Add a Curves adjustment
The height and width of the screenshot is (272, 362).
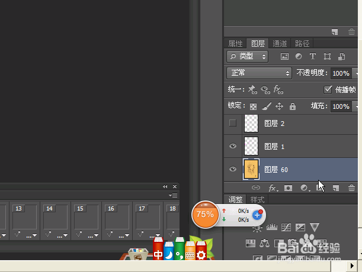286,228
